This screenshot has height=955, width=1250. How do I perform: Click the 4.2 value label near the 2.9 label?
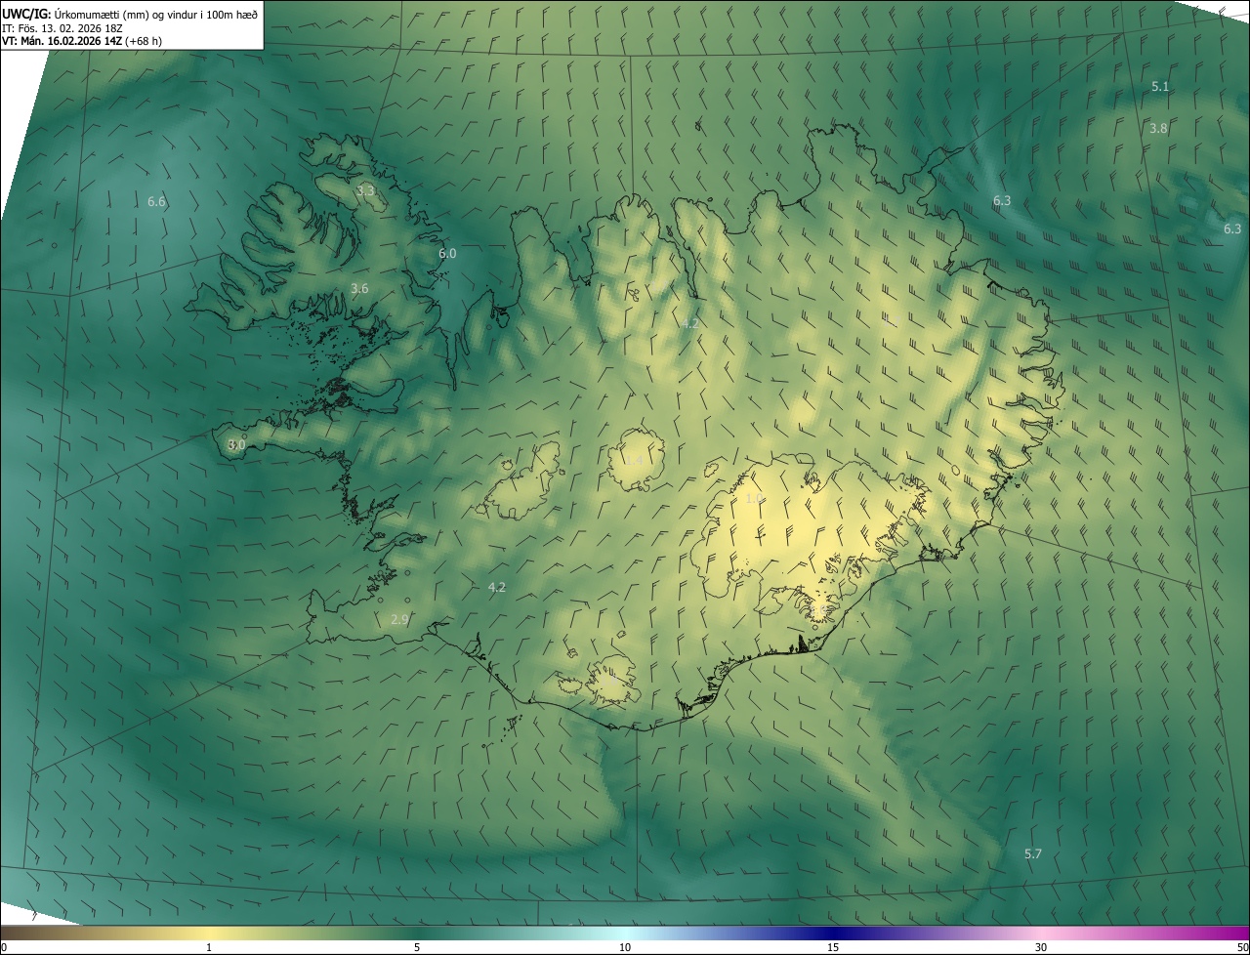(496, 588)
